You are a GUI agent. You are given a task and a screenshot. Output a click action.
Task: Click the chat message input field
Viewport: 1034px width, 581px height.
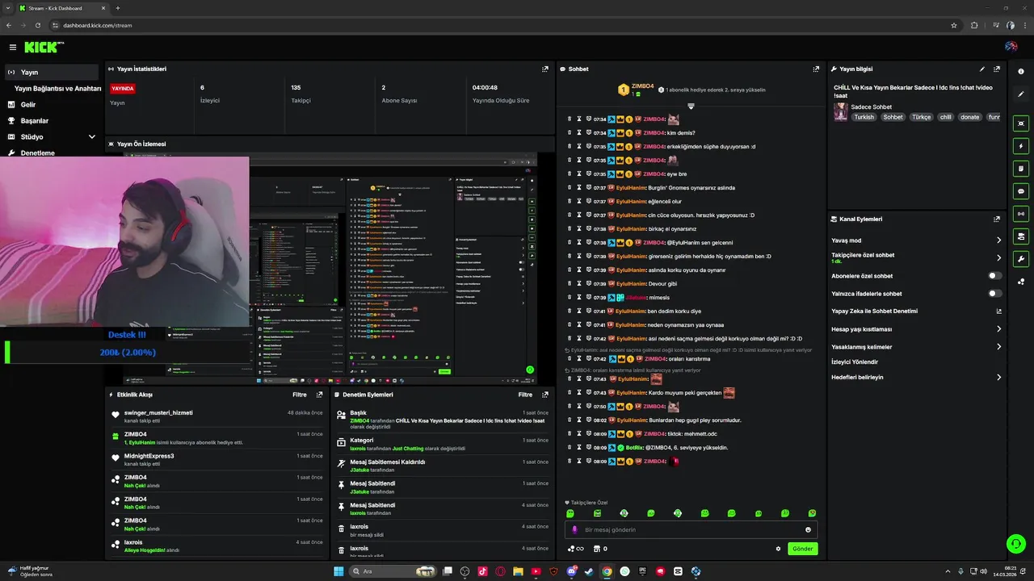pos(691,530)
